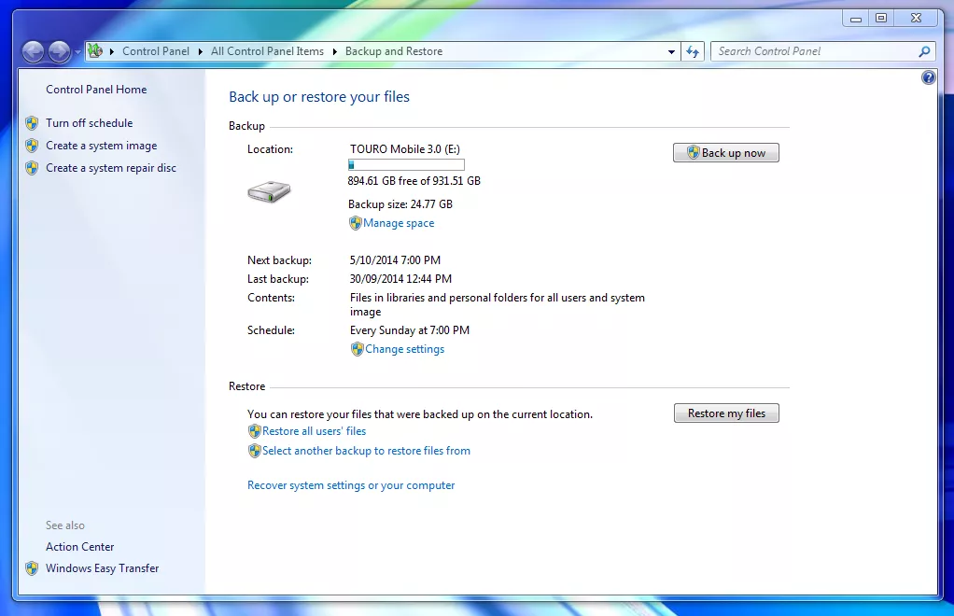The width and height of the screenshot is (954, 616).
Task: Open Recover system settings or your computer
Action: pyautogui.click(x=351, y=484)
